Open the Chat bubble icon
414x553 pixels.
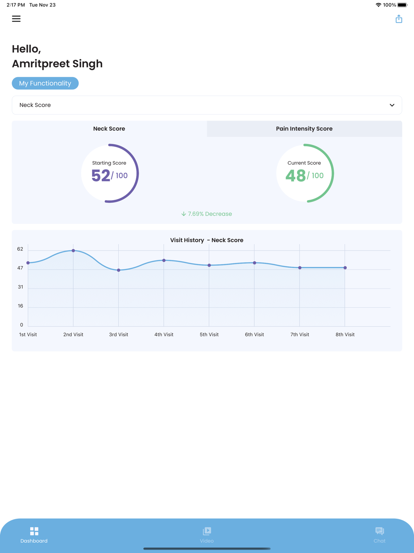pyautogui.click(x=379, y=531)
